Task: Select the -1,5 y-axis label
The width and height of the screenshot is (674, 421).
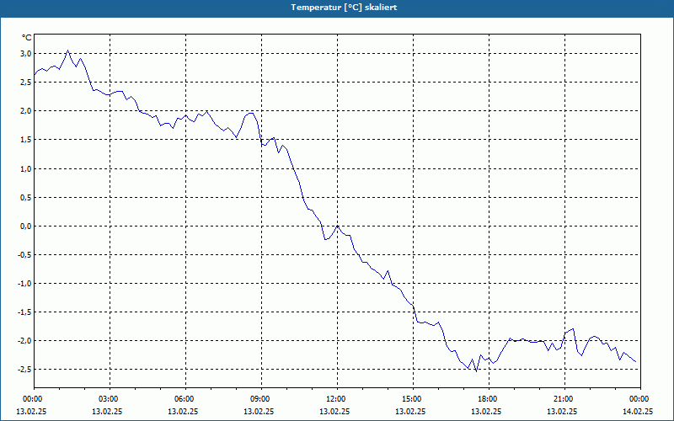Action: pos(25,312)
